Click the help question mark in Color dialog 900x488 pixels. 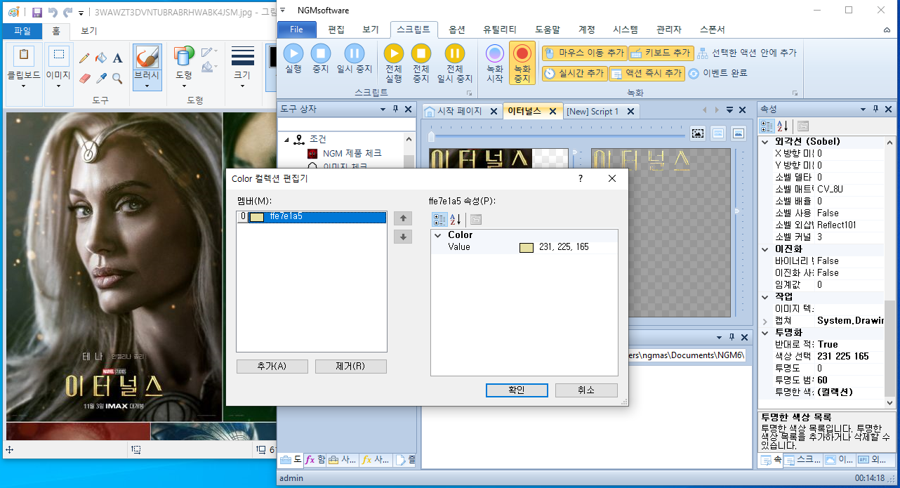coord(580,178)
